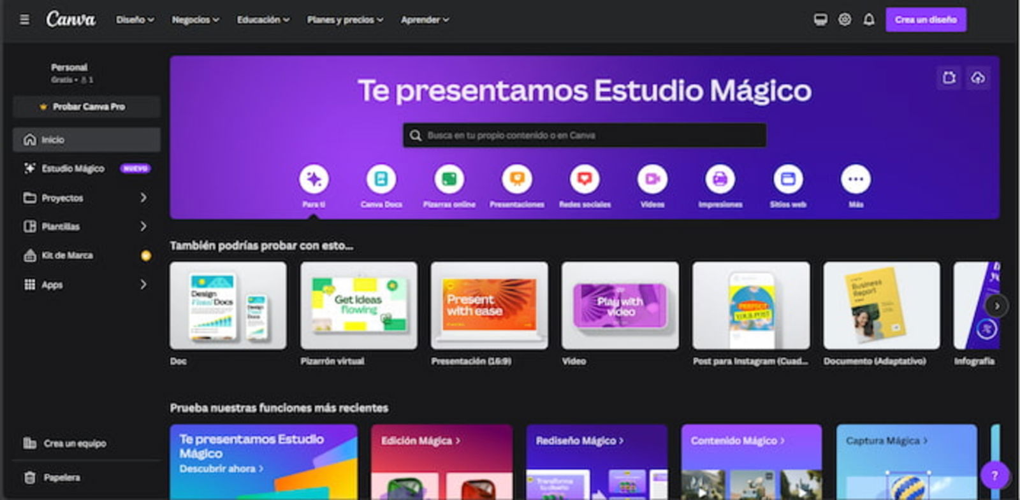Open Proyectos in the sidebar
Screen dimensions: 1020x500
tap(87, 198)
